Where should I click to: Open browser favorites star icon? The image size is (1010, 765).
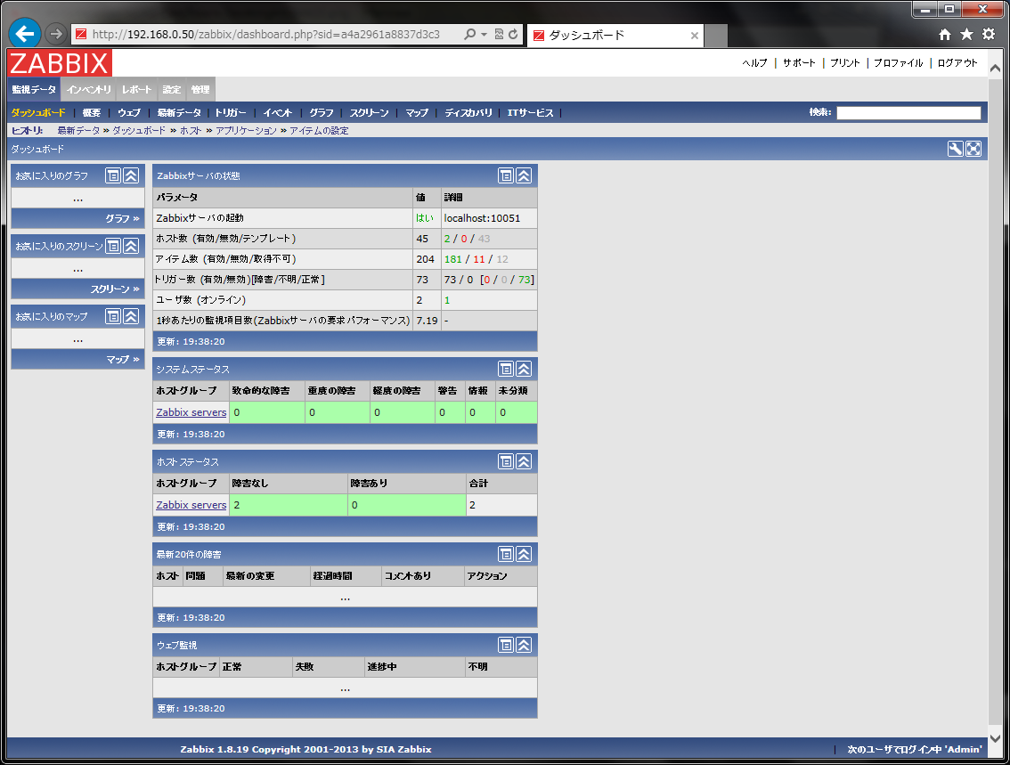click(966, 34)
